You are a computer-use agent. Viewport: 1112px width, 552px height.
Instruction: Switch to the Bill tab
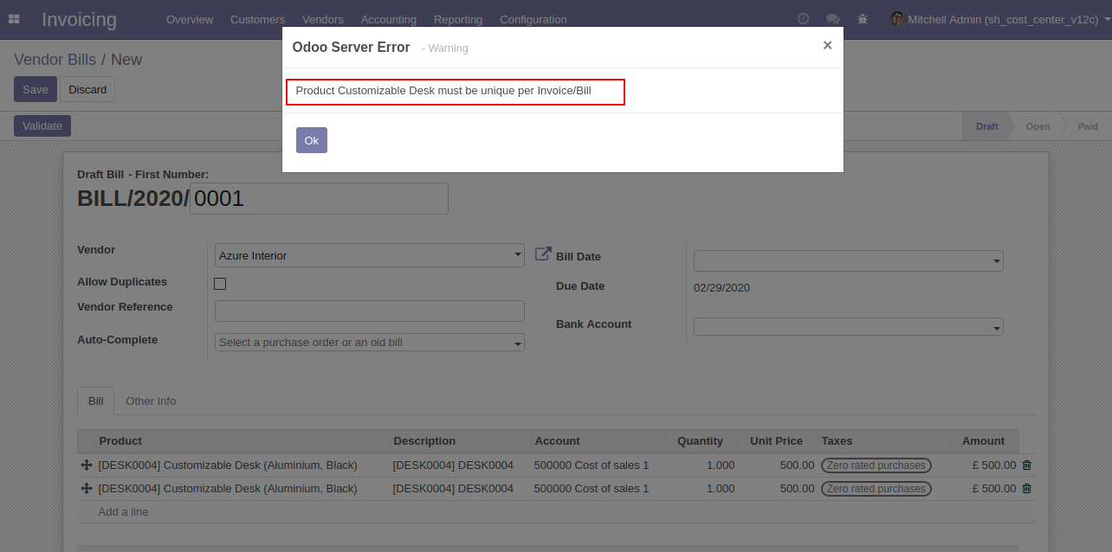point(96,401)
